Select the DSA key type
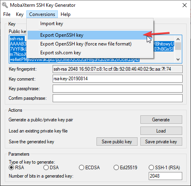The height and width of the screenshot is (186, 191). click(x=51, y=168)
